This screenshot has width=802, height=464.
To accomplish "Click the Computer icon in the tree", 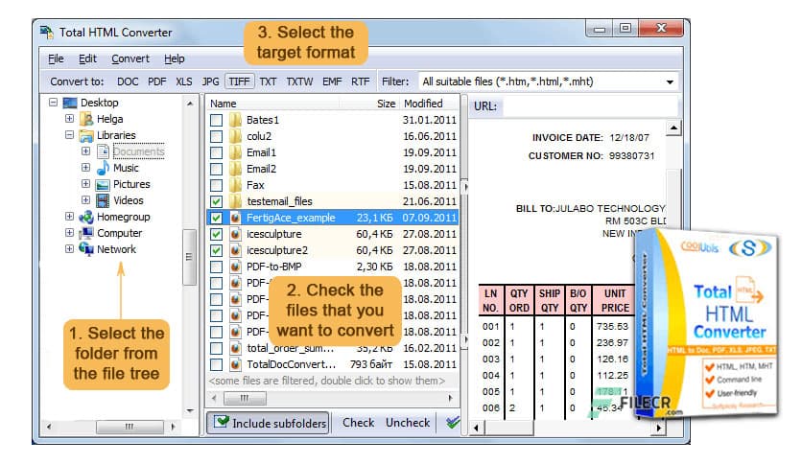I will (x=86, y=233).
